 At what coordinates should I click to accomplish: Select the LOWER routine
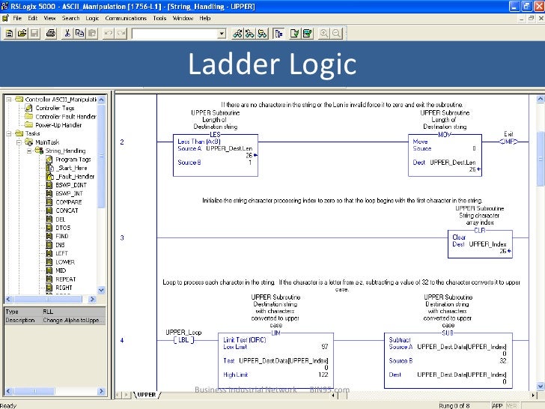(65, 262)
